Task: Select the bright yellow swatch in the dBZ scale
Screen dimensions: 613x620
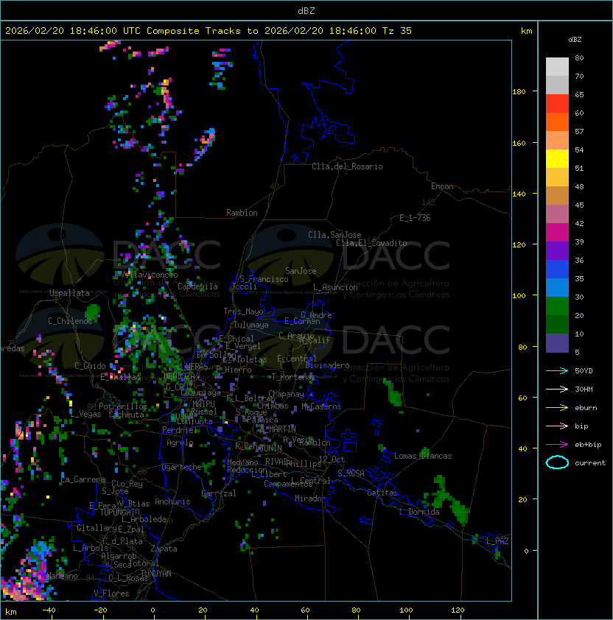Action: [557, 159]
